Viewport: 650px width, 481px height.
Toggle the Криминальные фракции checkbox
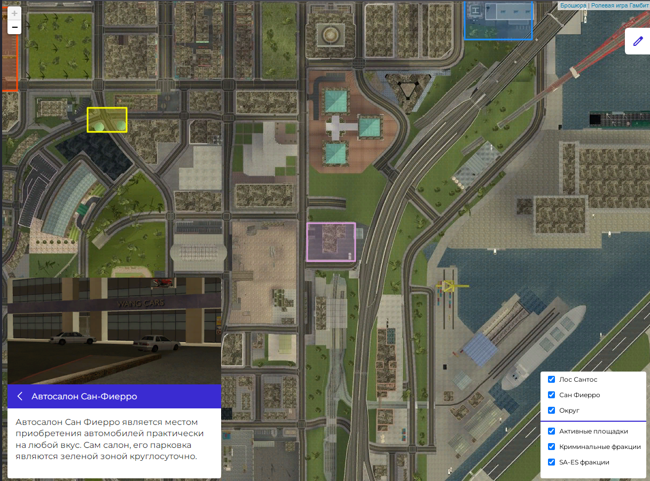[x=552, y=447]
